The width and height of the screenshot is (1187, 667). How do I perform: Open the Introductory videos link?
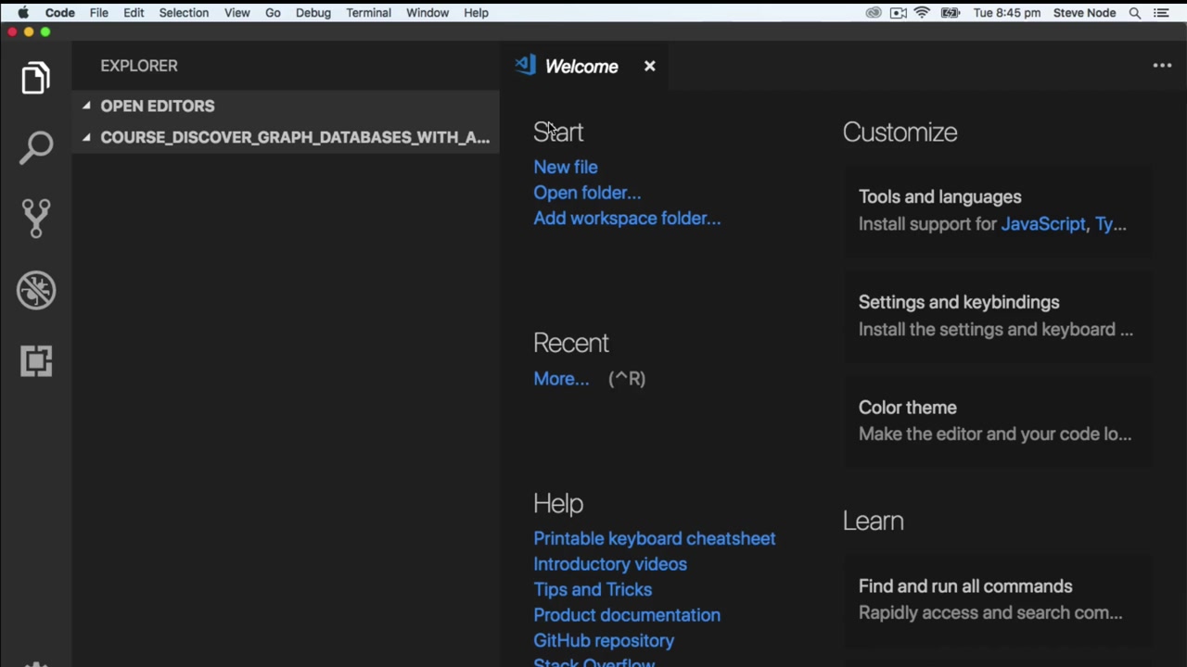coord(610,564)
